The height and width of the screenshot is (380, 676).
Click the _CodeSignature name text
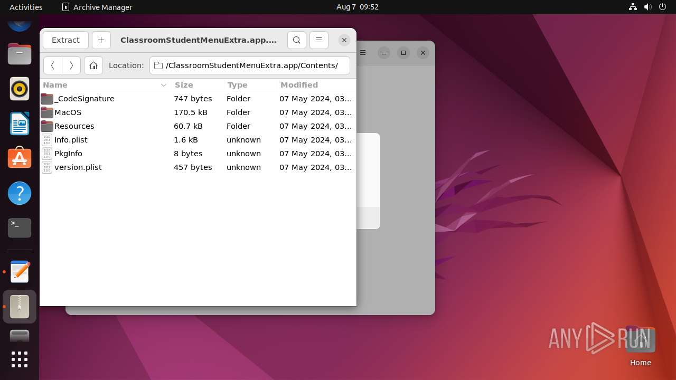(x=84, y=99)
